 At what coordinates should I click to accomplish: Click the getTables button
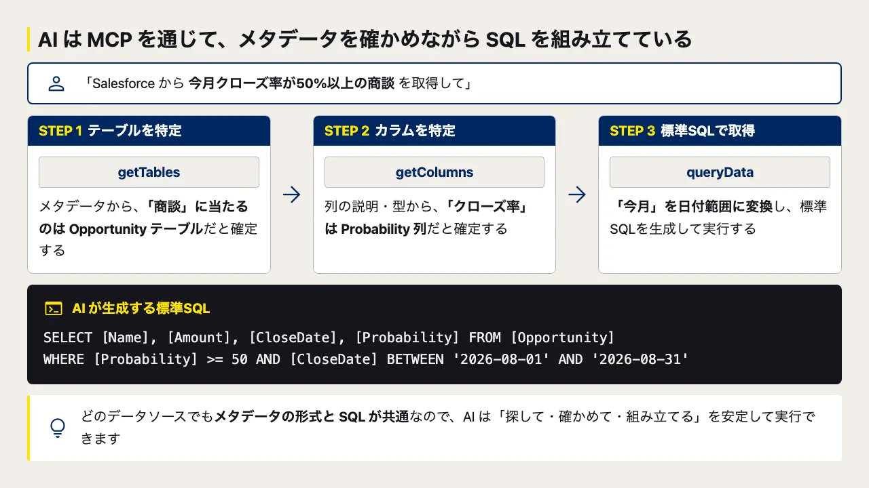click(x=149, y=172)
